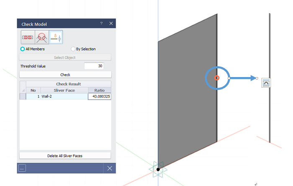Click the Select Object button
This screenshot has height=186, width=293.
tap(65, 57)
